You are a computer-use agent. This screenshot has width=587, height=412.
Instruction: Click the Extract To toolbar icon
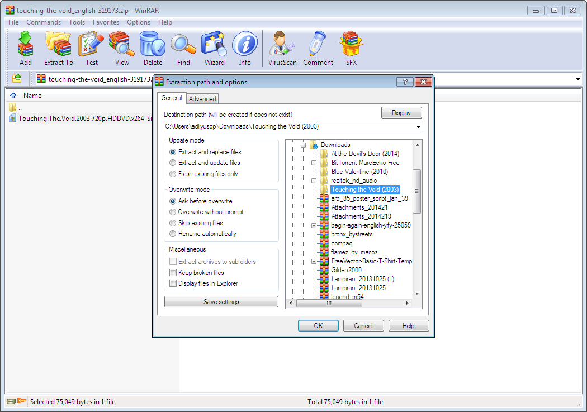(x=58, y=49)
